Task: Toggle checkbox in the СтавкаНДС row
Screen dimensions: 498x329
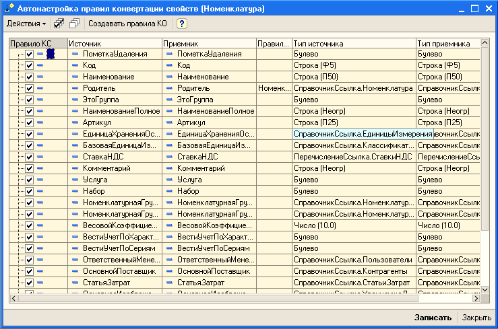Action: click(29, 157)
